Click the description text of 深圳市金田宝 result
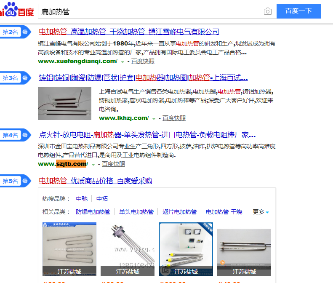This screenshot has width=333, height=283. [x=157, y=151]
